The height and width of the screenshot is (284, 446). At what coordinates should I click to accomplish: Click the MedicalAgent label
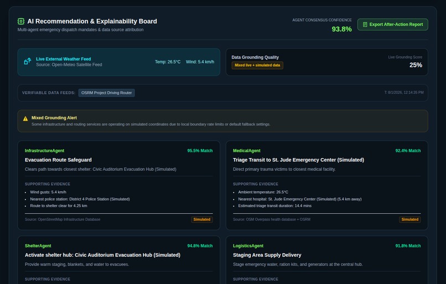point(247,151)
